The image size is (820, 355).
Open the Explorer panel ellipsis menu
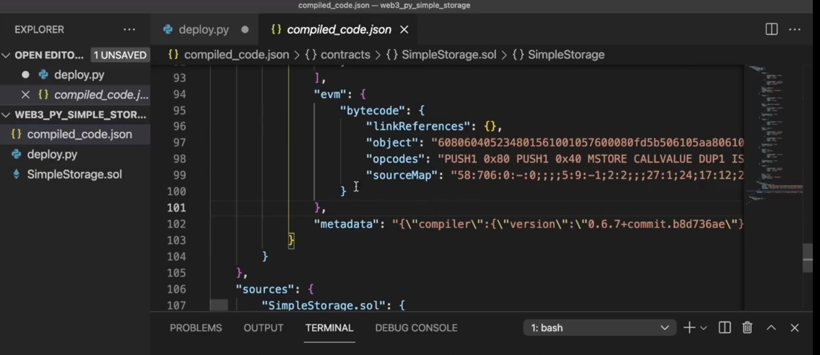(130, 30)
